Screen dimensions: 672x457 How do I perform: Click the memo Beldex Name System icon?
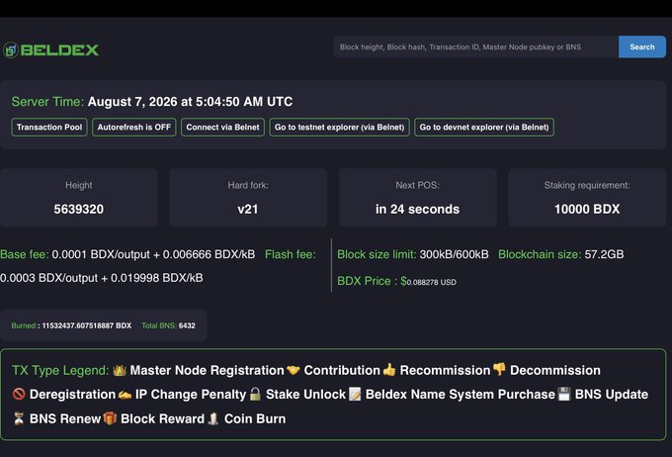click(355, 394)
